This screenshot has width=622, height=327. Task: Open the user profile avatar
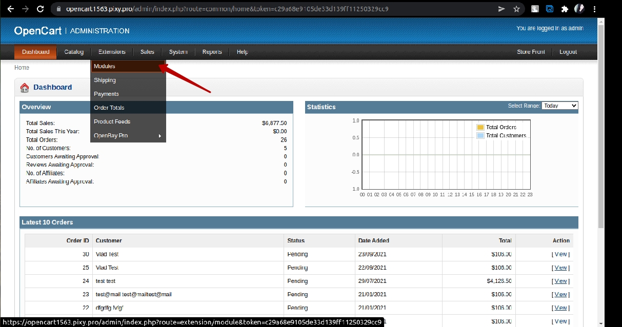pos(579,9)
